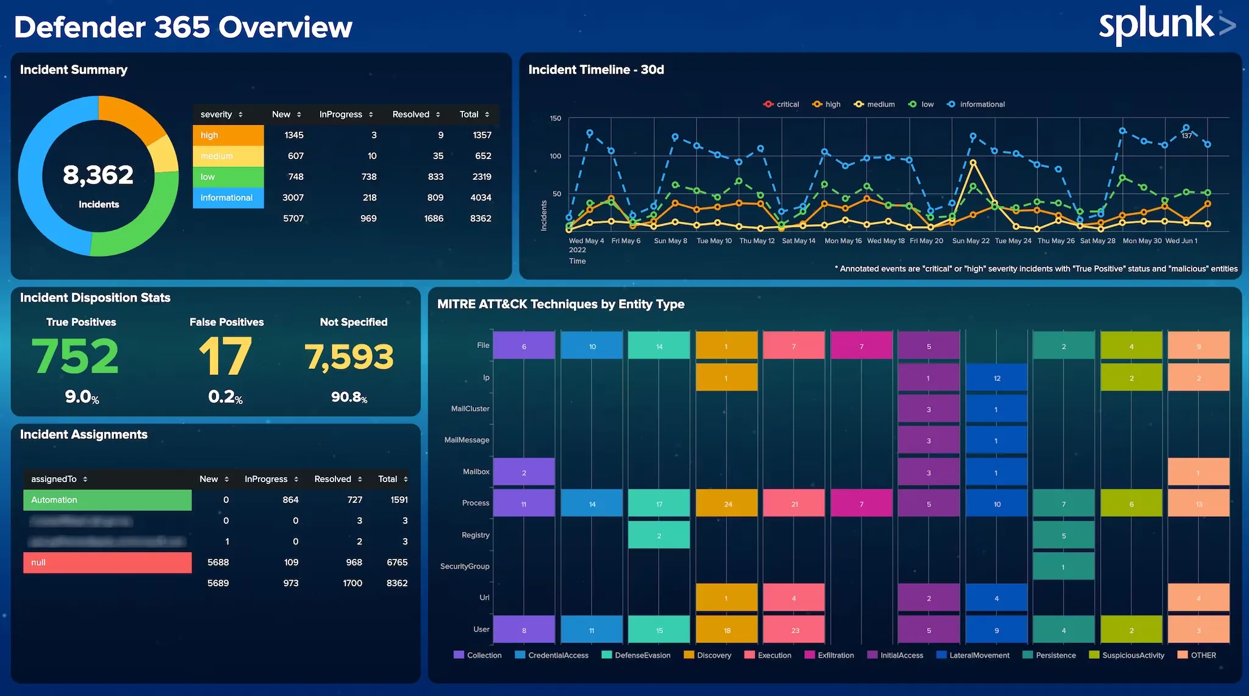Click high severity total 1357 cell
Viewport: 1249px width, 696px height.
click(482, 135)
